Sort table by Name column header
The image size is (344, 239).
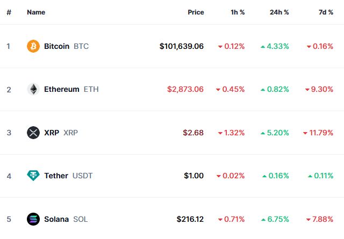pos(36,12)
